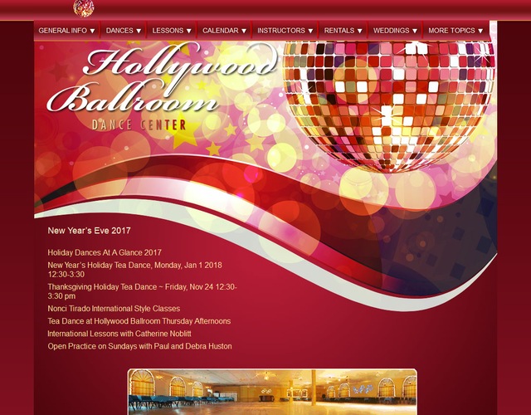Open the General Info menu
The width and height of the screenshot is (531, 415).
click(x=66, y=31)
